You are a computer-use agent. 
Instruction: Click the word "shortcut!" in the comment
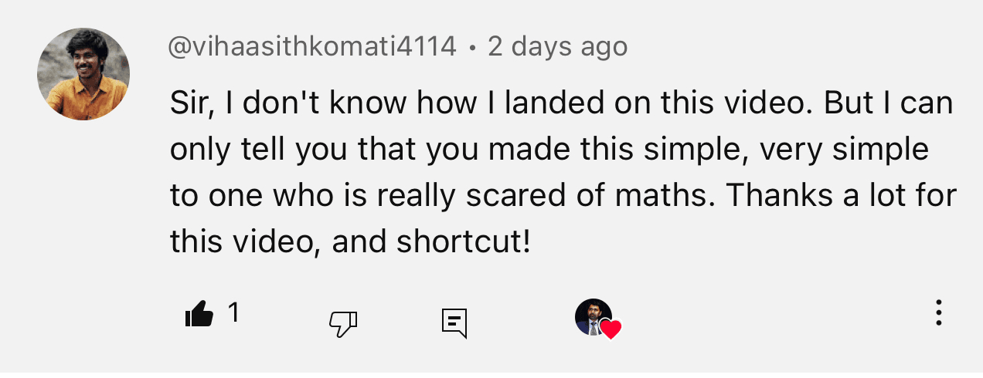[x=464, y=242]
